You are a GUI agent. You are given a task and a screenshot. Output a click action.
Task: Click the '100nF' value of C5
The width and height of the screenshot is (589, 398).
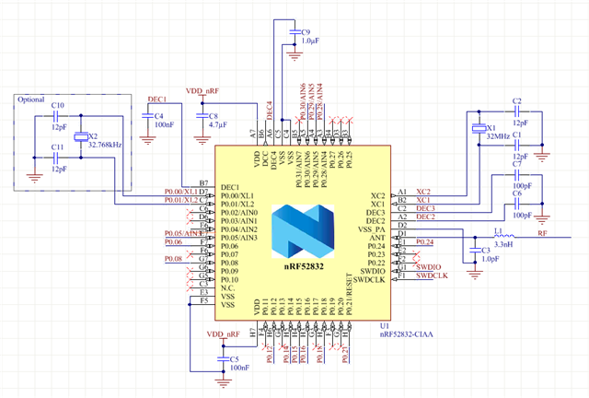(x=239, y=368)
